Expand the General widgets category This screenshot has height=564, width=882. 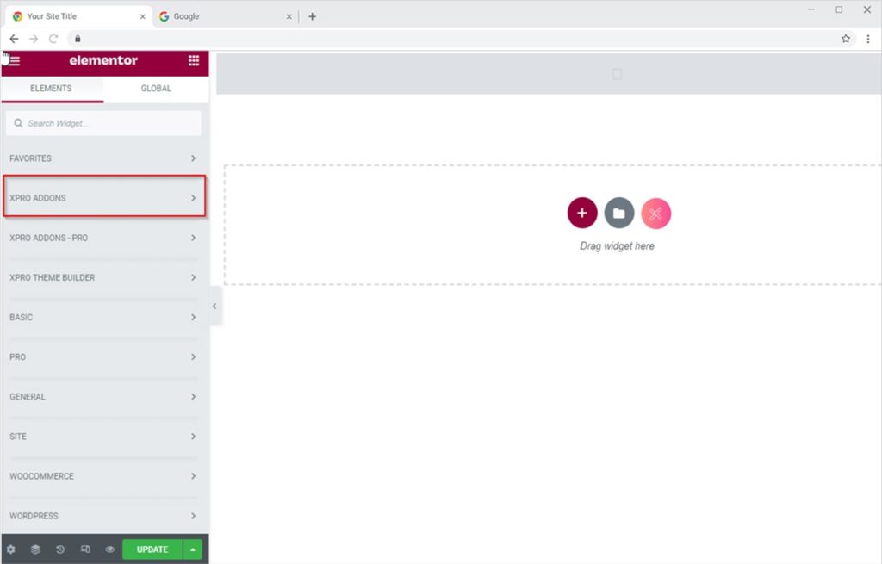[103, 397]
